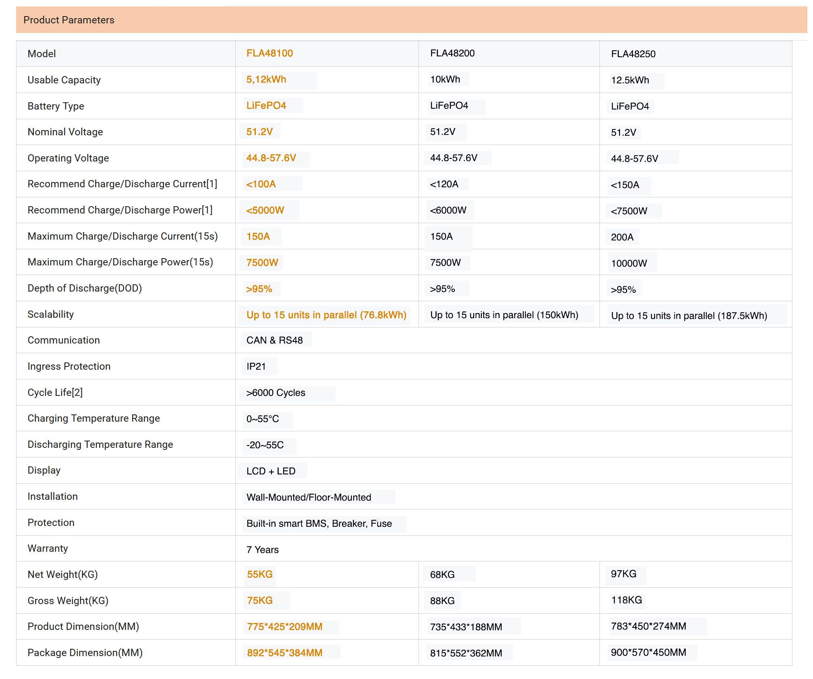Click the Wall-Mounted/Floor-Mounted installation value
This screenshot has height=679, width=813.
coord(309,497)
